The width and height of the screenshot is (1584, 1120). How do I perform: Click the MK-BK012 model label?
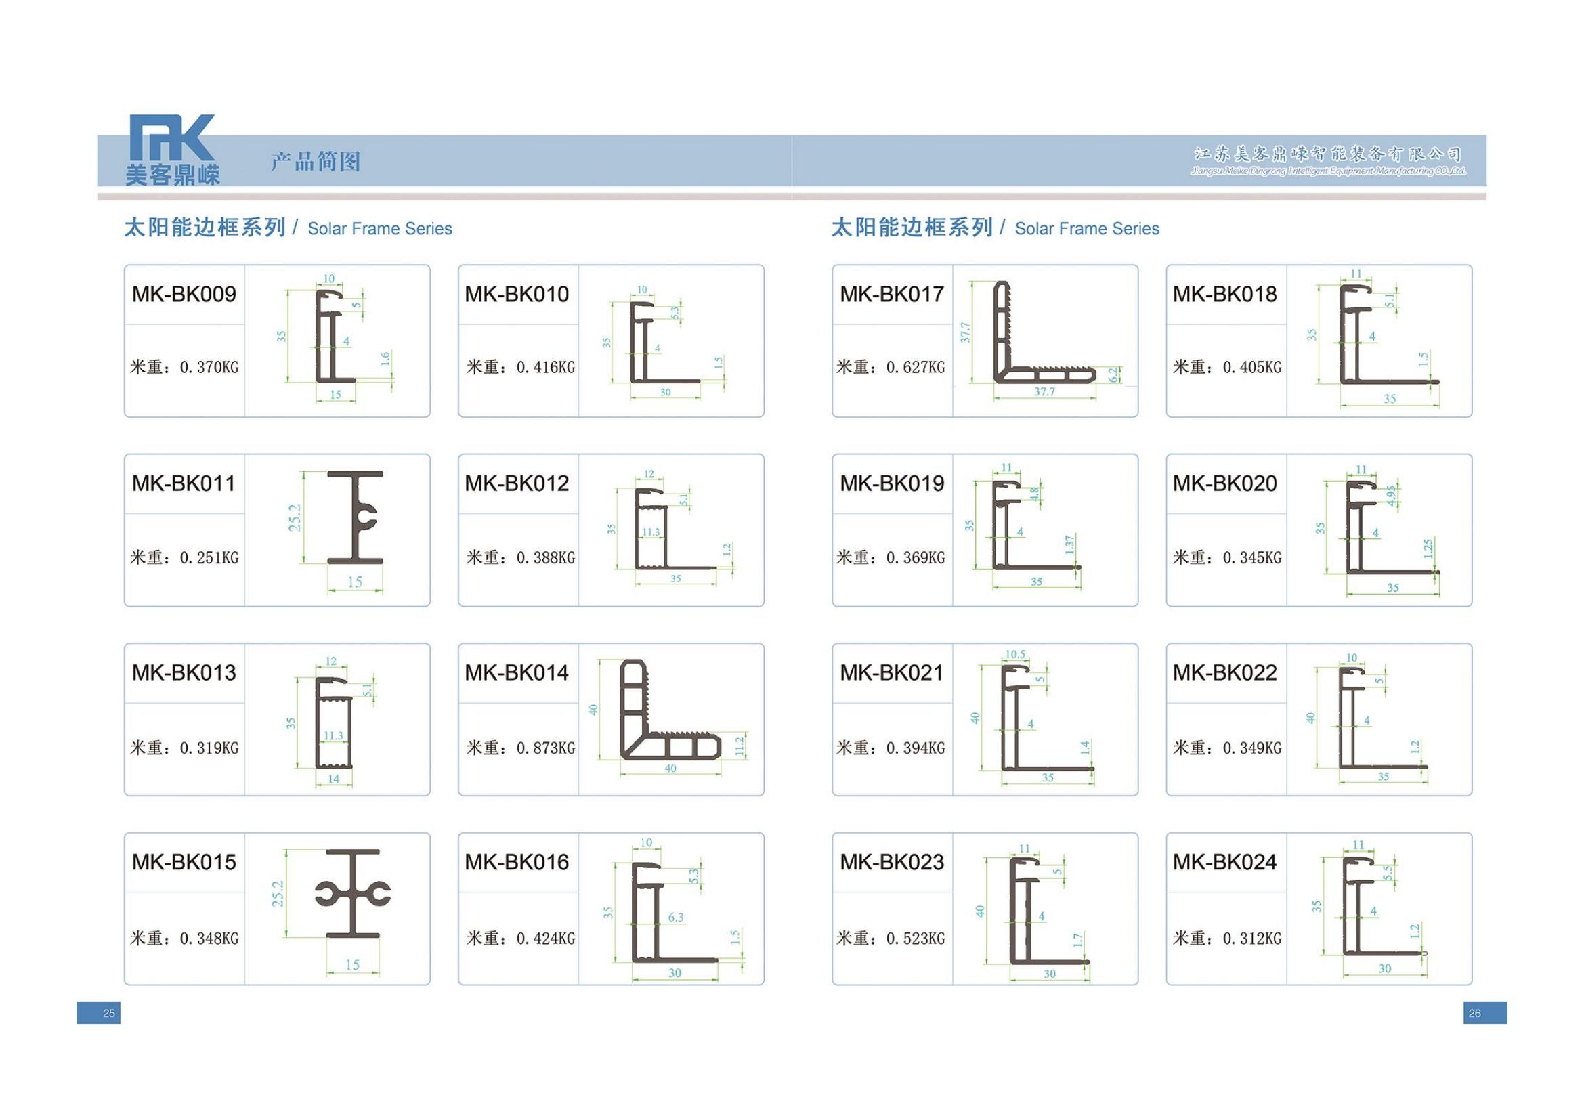517,483
